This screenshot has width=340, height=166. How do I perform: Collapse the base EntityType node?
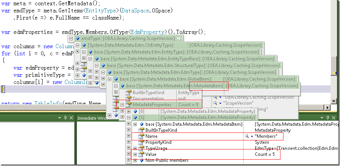[x=84, y=52]
